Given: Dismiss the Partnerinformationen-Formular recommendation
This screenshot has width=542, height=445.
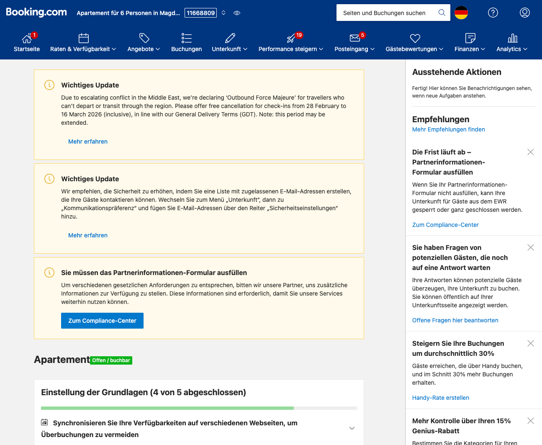Looking at the screenshot, I should (530, 152).
